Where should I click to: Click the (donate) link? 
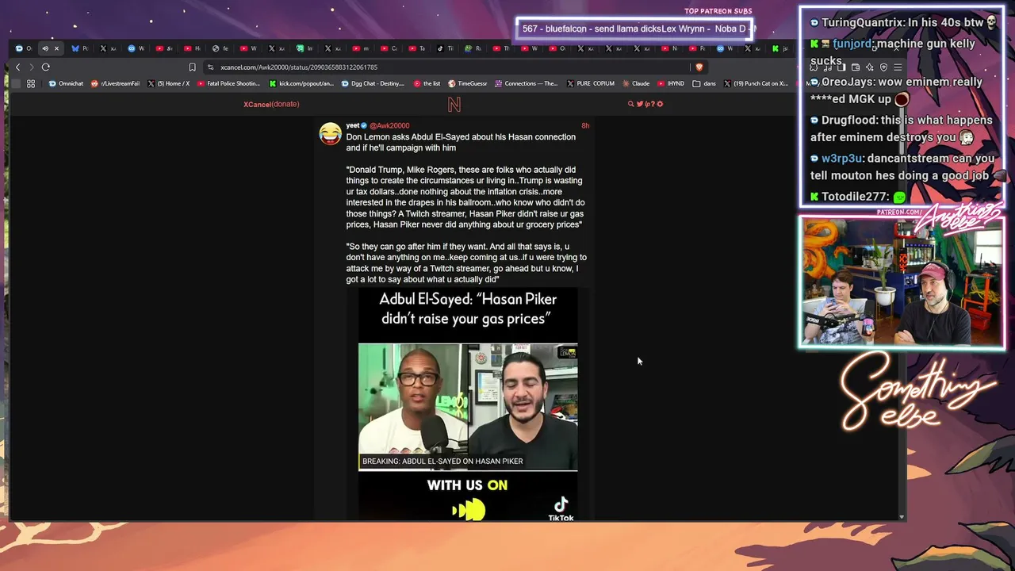[x=285, y=104]
